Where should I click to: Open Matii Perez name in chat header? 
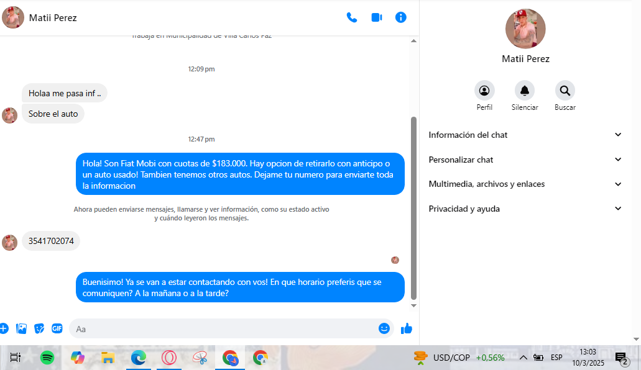53,17
